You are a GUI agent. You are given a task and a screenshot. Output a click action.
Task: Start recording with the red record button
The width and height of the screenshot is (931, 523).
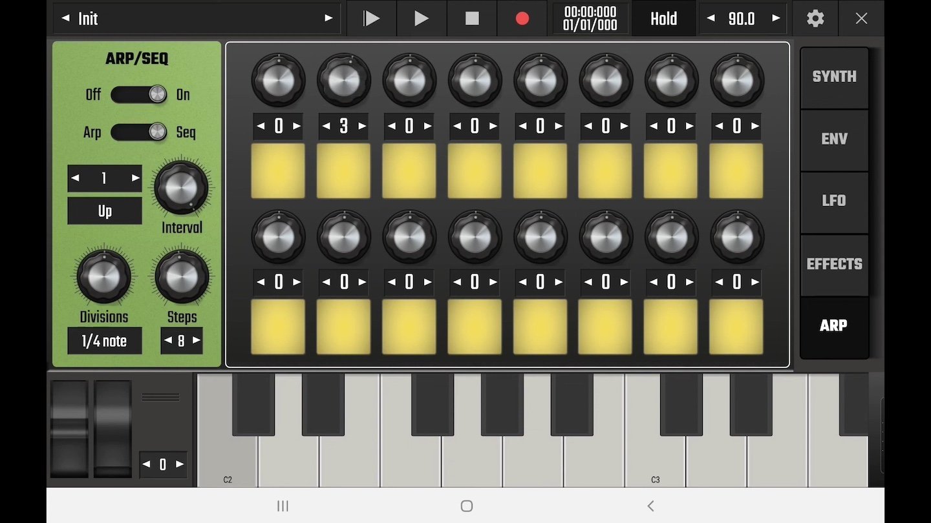[x=522, y=19]
